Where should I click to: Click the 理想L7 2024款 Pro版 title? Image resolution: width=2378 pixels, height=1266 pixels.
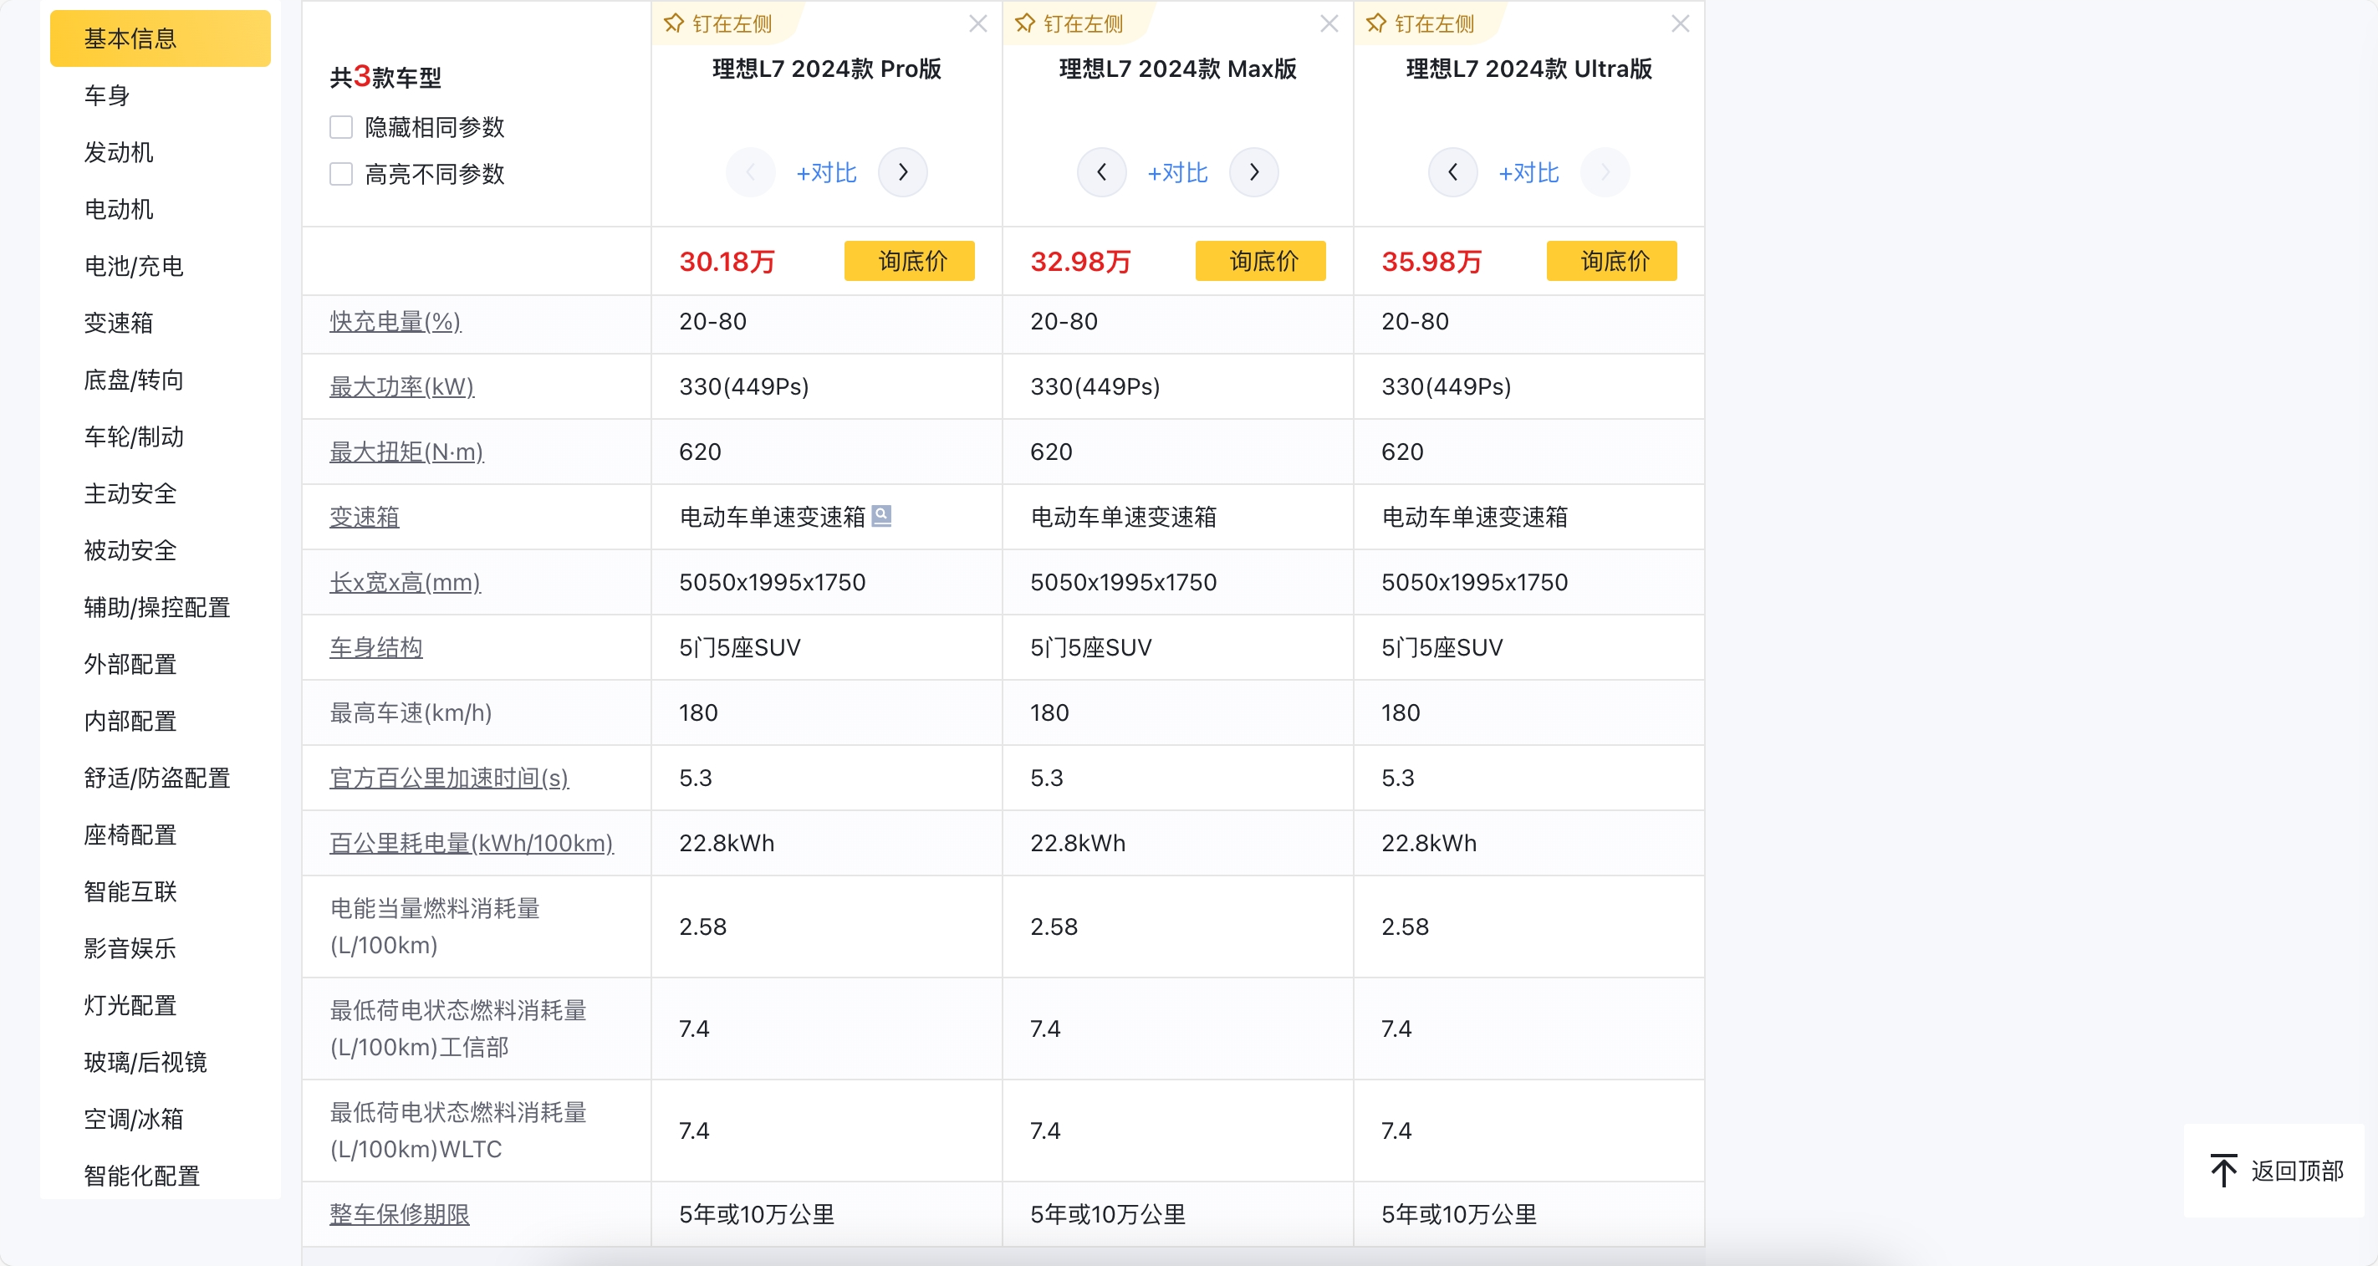(x=827, y=69)
